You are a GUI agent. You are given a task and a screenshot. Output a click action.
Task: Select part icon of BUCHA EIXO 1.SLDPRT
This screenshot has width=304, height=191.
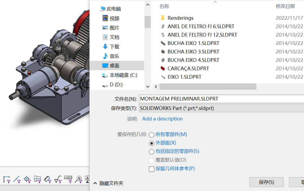(x=163, y=43)
